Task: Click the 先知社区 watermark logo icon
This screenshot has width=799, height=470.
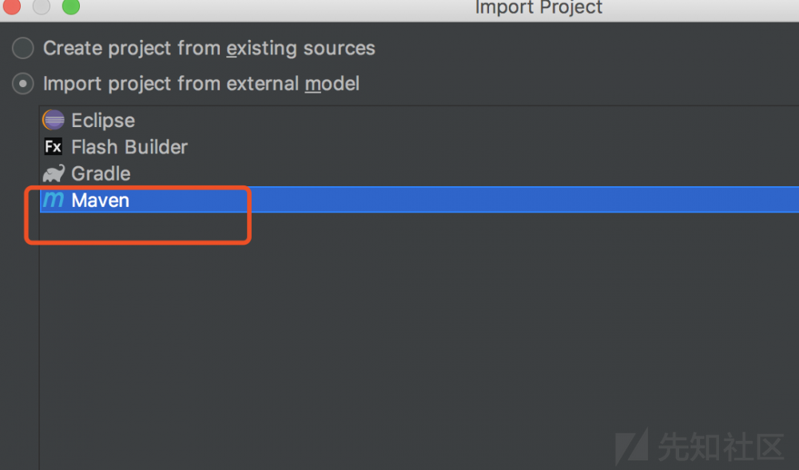Action: 635,445
